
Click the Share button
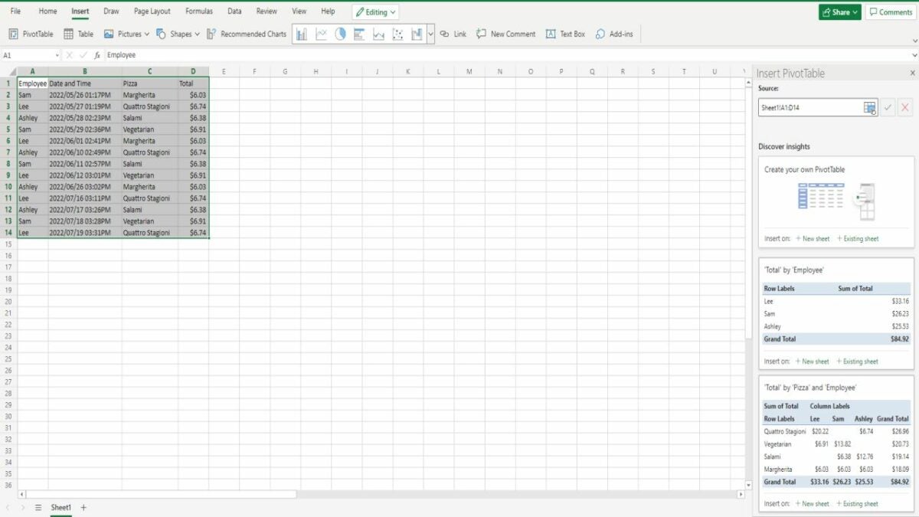tap(839, 12)
